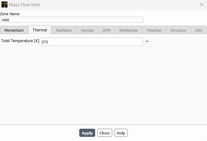Click the Mass-Flow Inlet title bar text
Screen dimensions: 207x141
coord(25,5)
